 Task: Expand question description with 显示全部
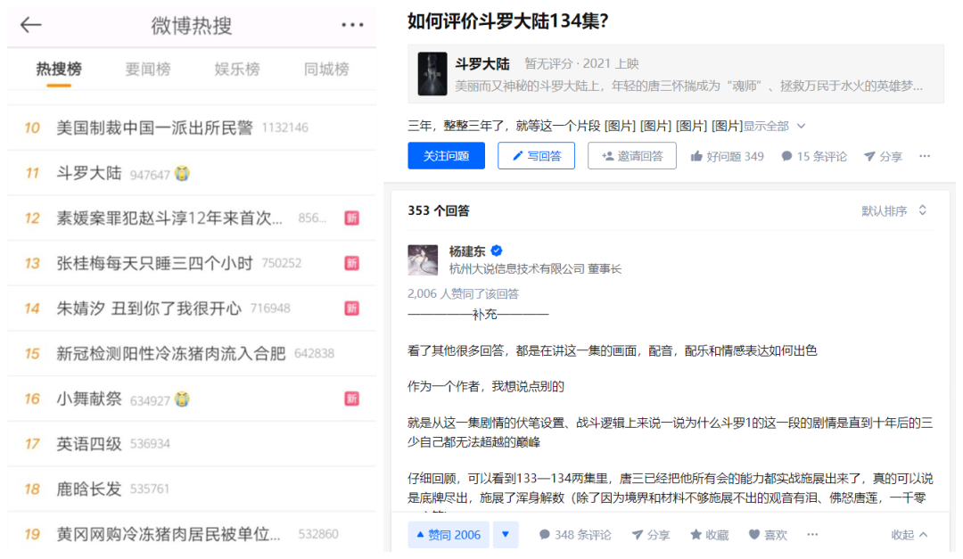(x=775, y=127)
